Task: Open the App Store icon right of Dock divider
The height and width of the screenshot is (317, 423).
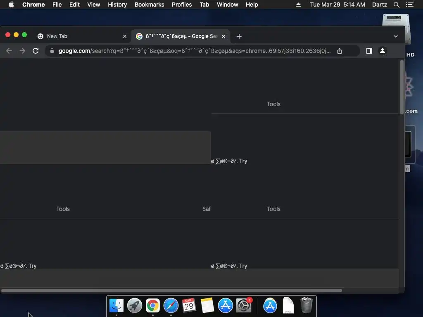Action: [x=270, y=305]
